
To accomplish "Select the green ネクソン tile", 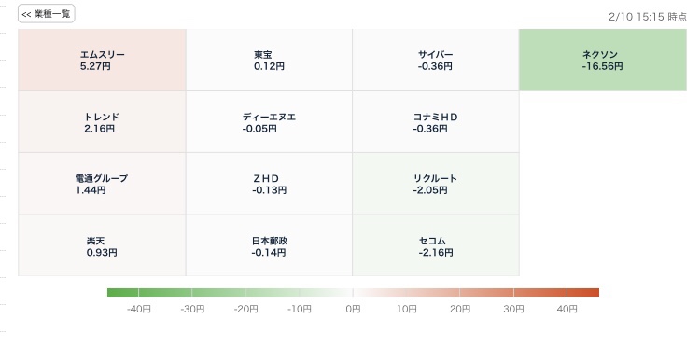I will click(603, 61).
